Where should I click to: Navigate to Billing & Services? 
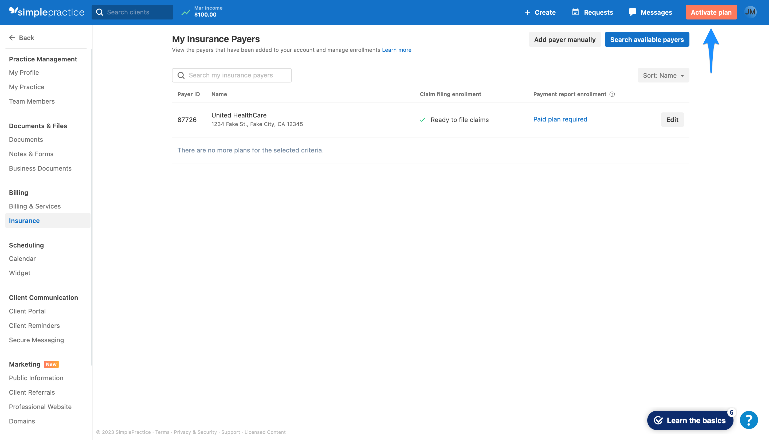coord(35,206)
